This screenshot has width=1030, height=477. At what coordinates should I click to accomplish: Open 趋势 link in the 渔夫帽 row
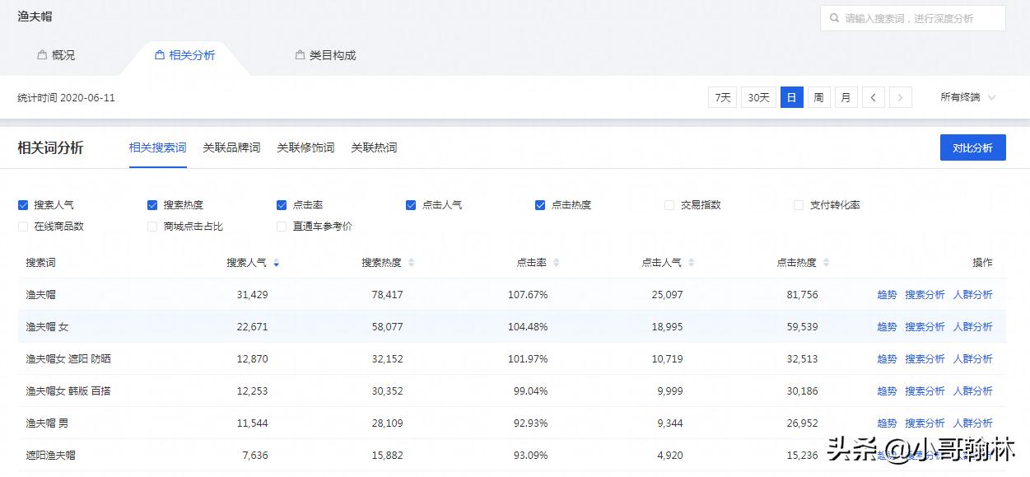click(x=886, y=294)
